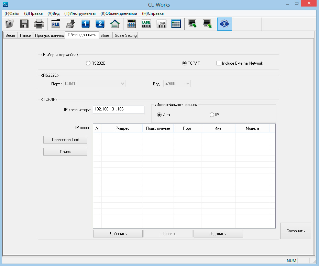Viewport: 319px width, 266px height.
Task: Click the gear and eye settings icon
Action: [224, 24]
